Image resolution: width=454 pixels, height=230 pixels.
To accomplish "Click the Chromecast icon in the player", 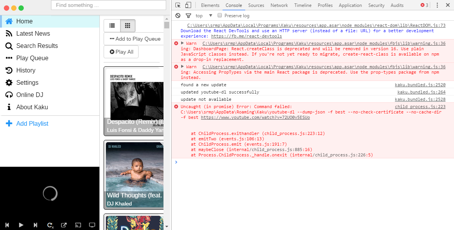I will (x=78, y=225).
